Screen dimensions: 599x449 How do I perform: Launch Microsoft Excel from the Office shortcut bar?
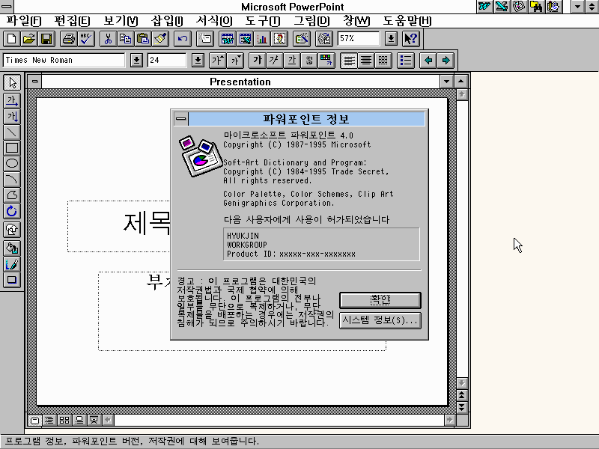pyautogui.click(x=502, y=7)
